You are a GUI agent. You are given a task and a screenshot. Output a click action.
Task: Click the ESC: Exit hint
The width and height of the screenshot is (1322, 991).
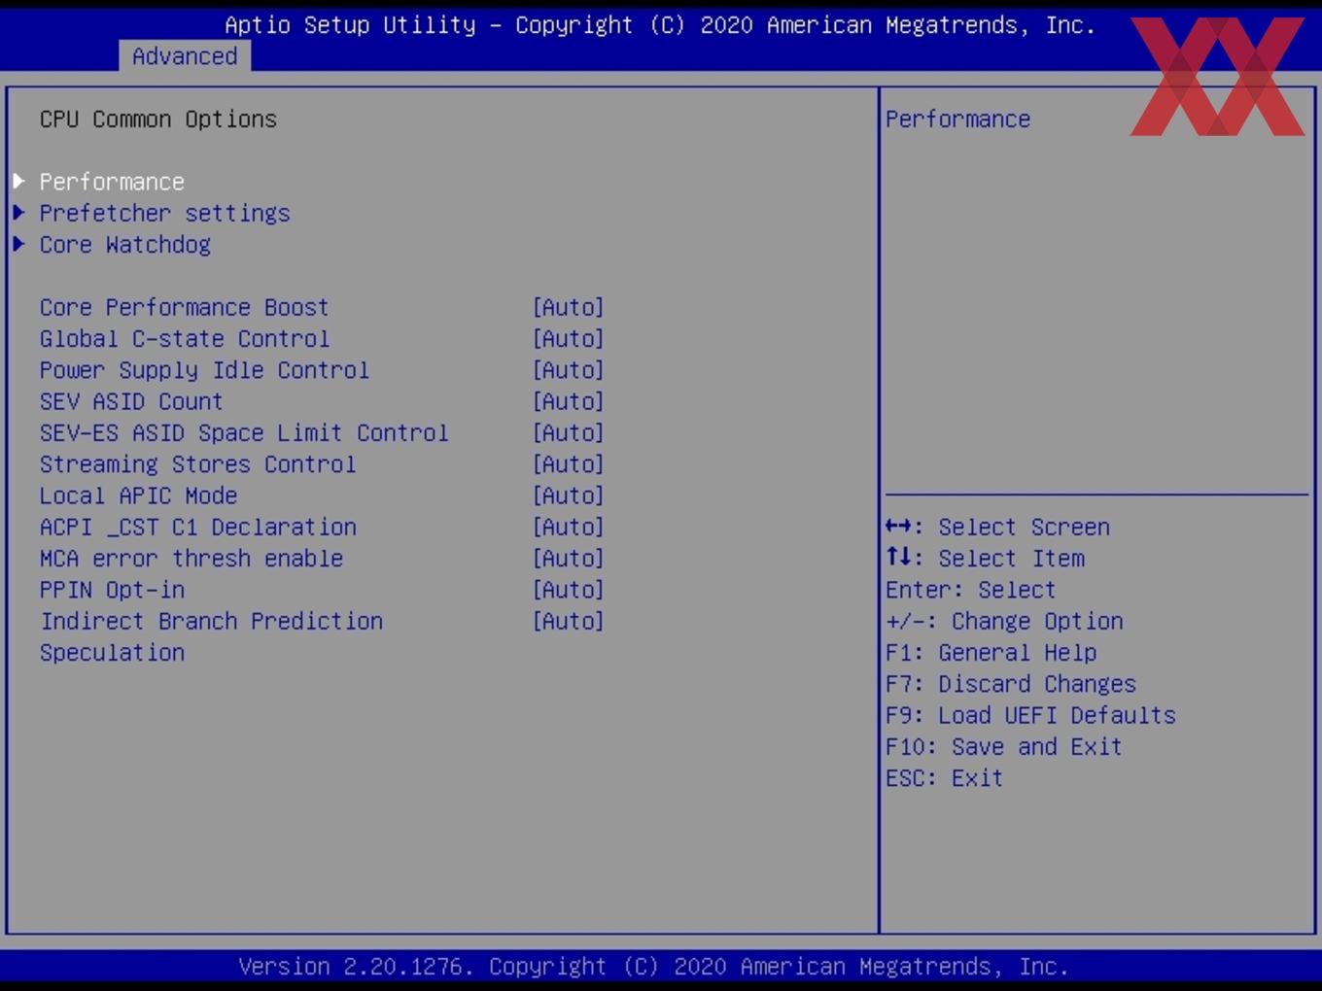(944, 778)
